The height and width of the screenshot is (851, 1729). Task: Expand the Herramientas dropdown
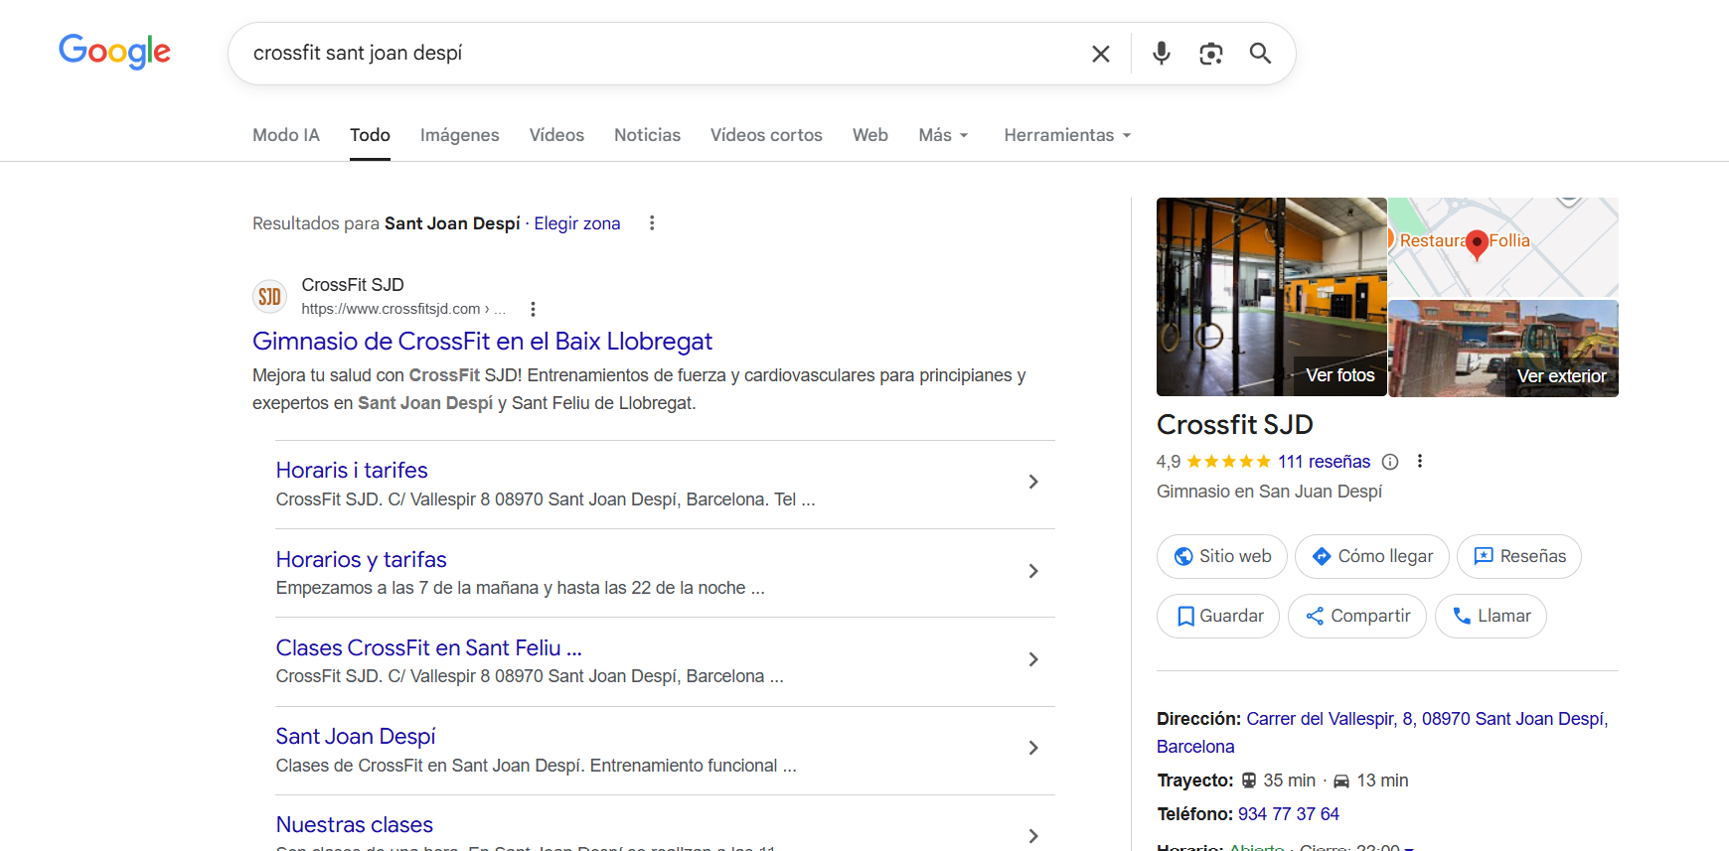1067,135
